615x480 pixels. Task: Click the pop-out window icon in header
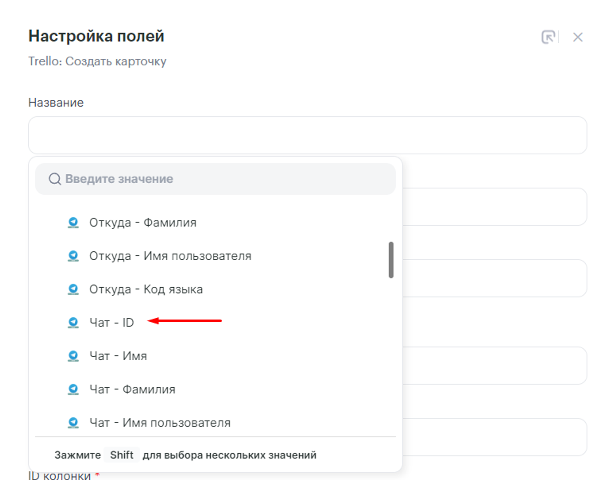point(548,37)
